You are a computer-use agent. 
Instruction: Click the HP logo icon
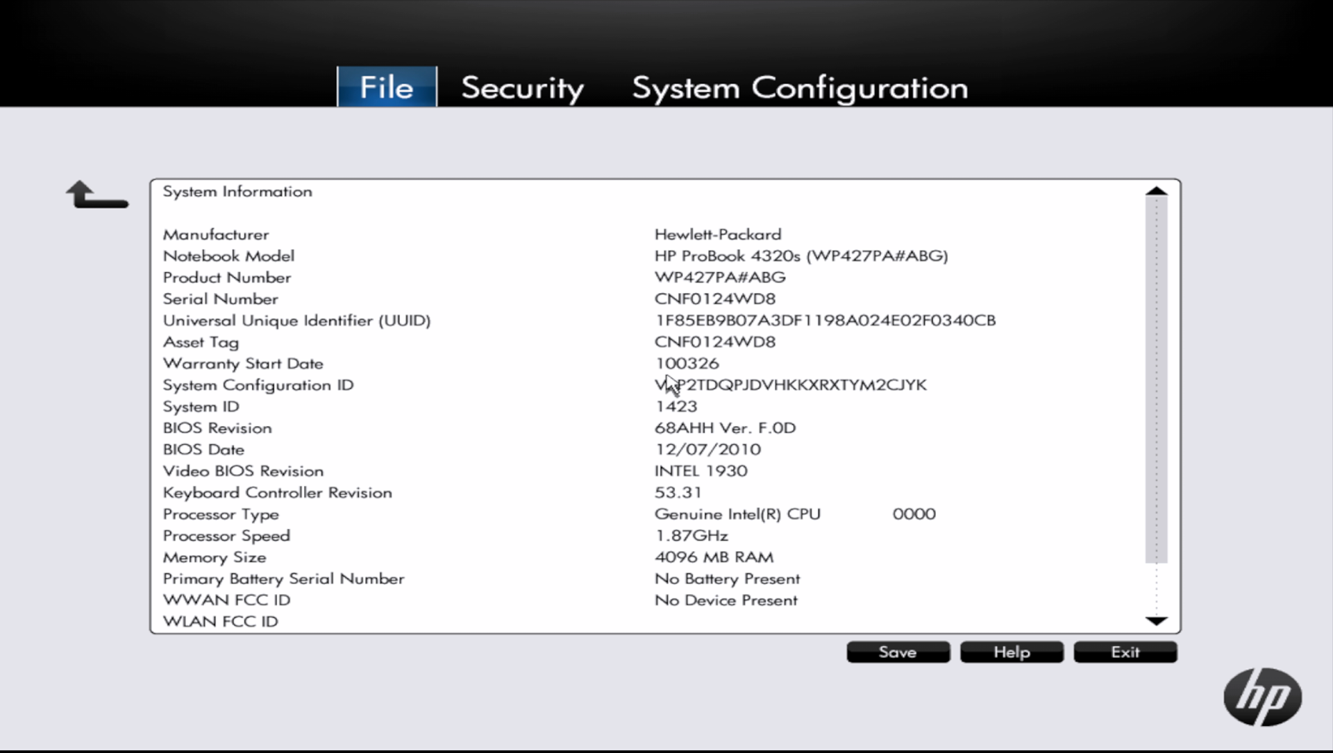1262,697
